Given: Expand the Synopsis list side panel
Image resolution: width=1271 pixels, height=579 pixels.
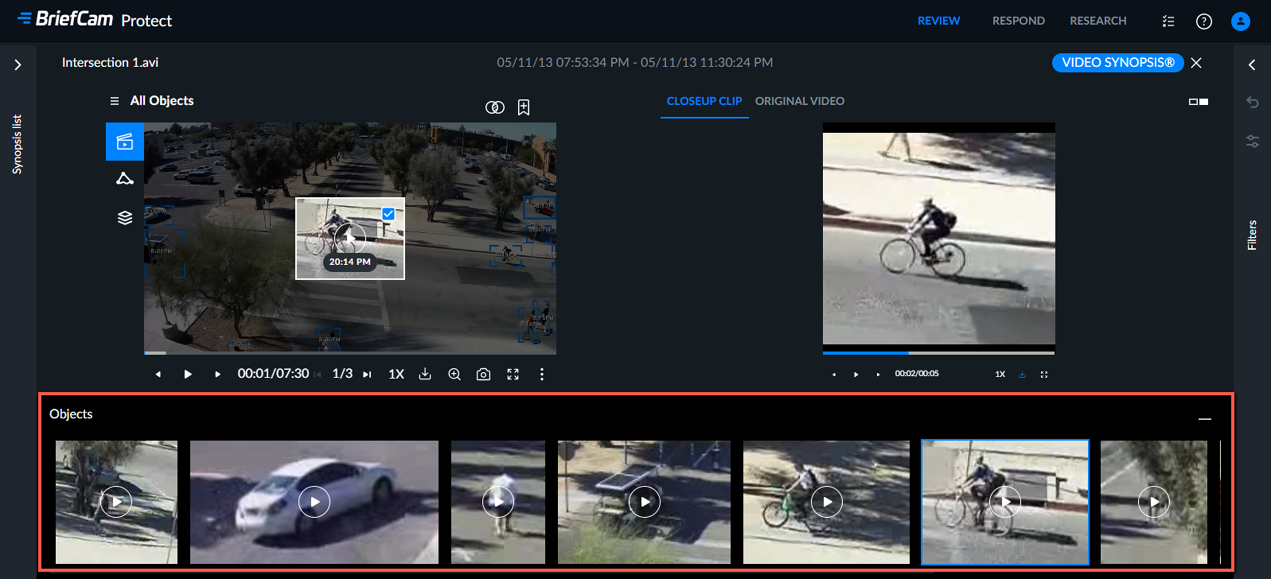Looking at the screenshot, I should tap(18, 65).
